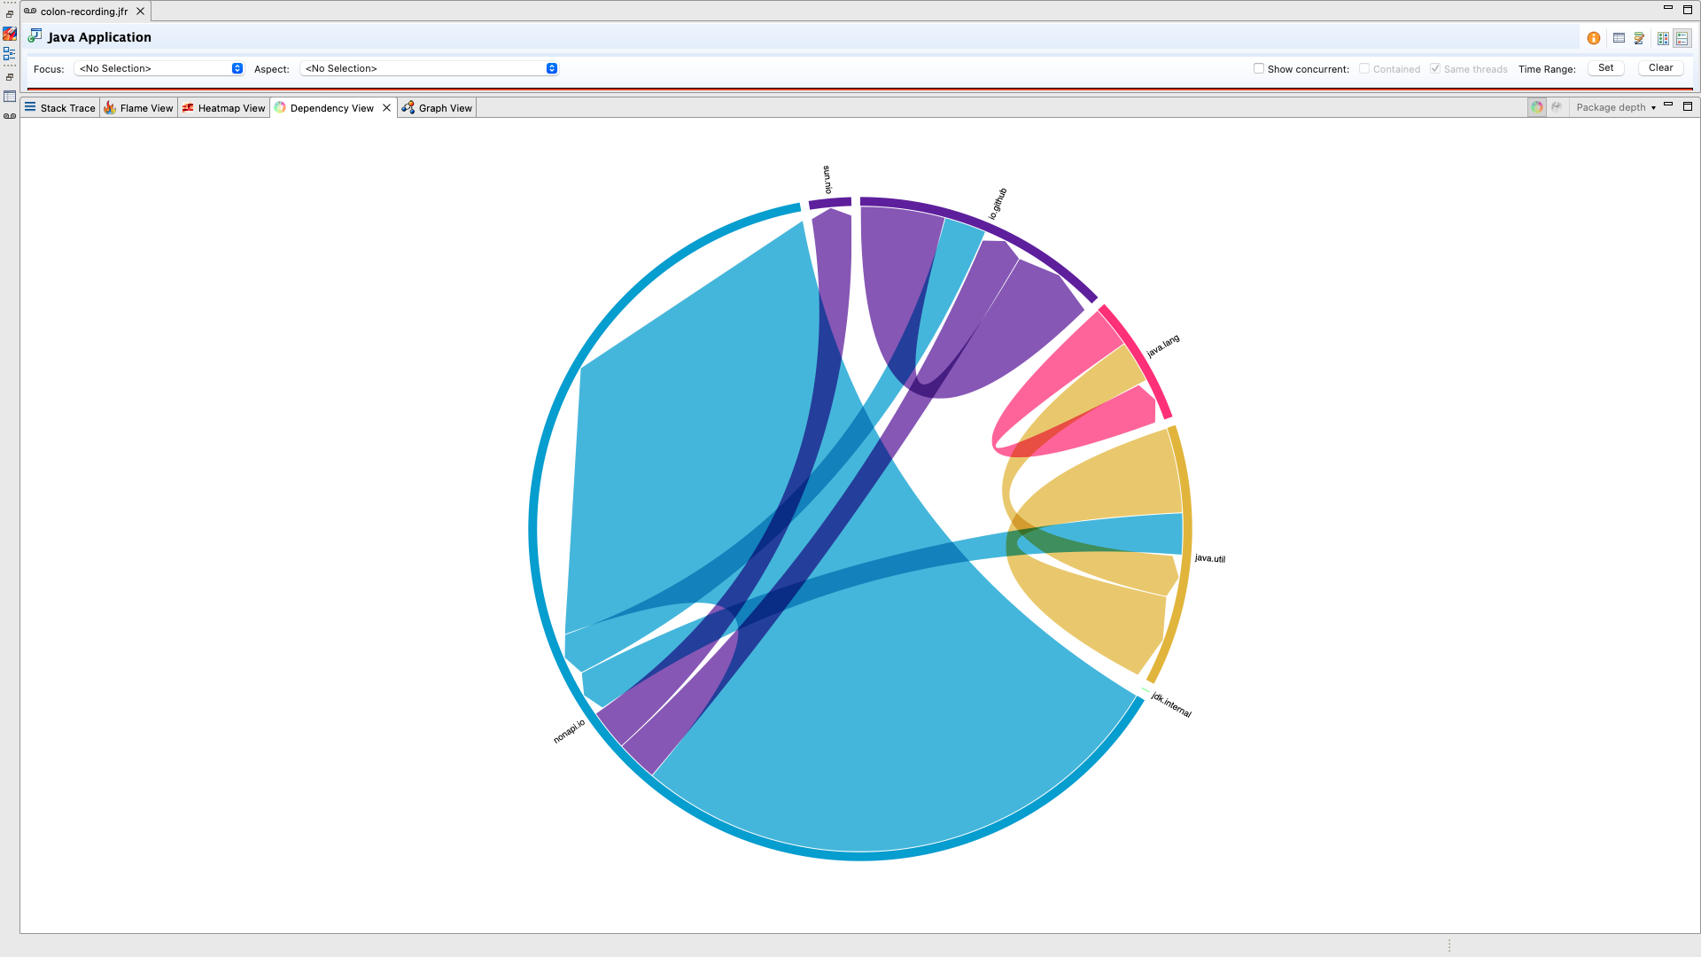Open the Outline tree icon in sidebar
Image resolution: width=1701 pixels, height=957 pixels.
tap(10, 54)
